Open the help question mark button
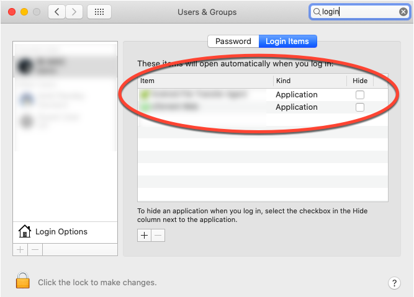 point(394,283)
